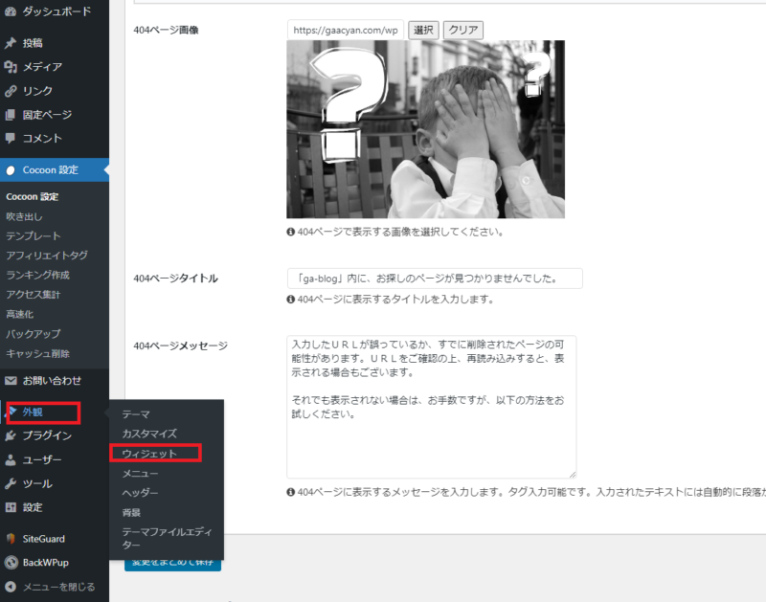This screenshot has height=602, width=766.
Task: Click the chain link icon in sidebar
Action: pyautogui.click(x=11, y=91)
